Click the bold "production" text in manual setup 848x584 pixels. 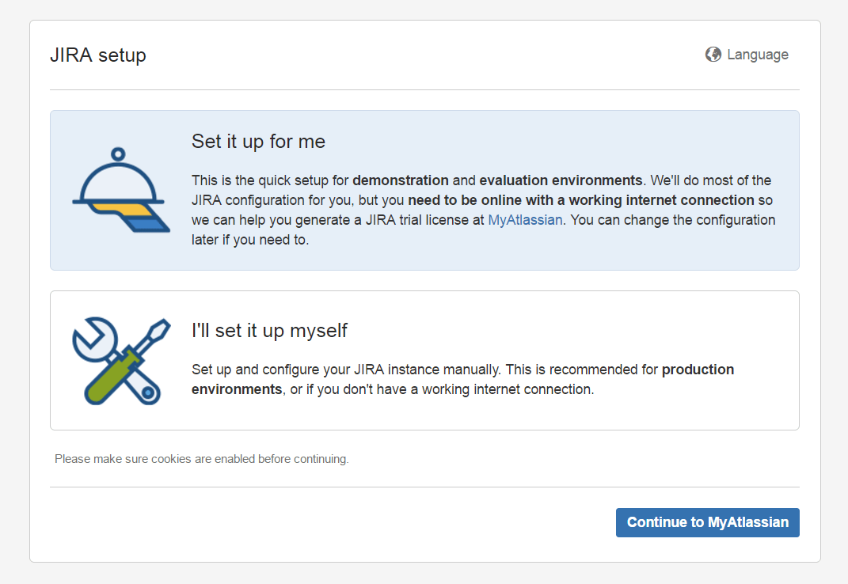698,370
